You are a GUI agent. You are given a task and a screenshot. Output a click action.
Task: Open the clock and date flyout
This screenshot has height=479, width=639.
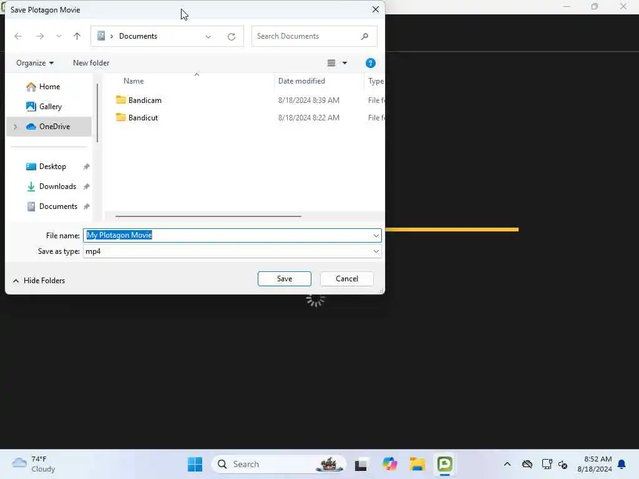click(595, 464)
